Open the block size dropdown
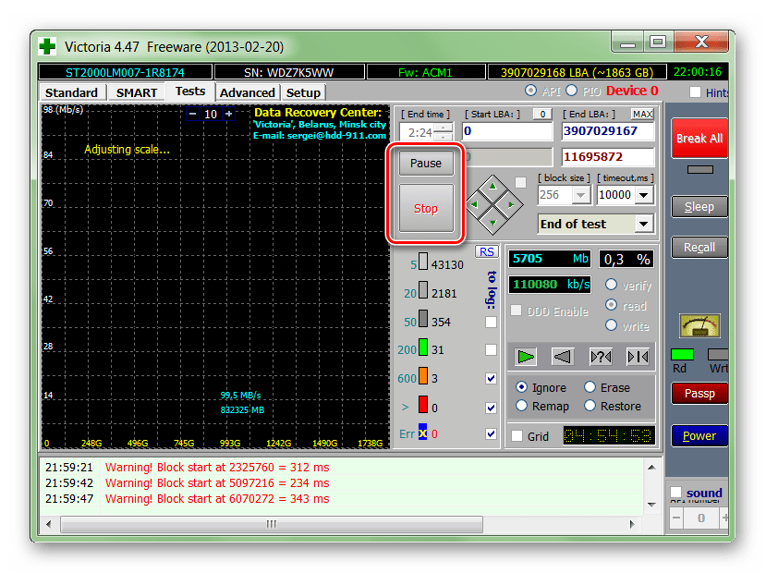This screenshot has width=766, height=573. 581,195
